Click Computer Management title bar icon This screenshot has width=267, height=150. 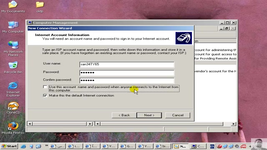[30, 22]
